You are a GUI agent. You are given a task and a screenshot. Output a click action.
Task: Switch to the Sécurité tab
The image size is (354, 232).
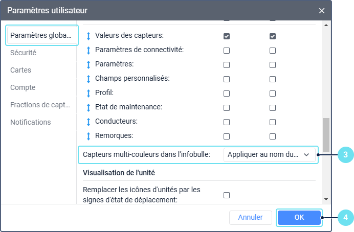click(x=23, y=53)
